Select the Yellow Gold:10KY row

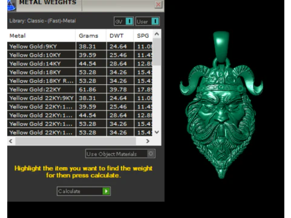[x=80, y=55]
